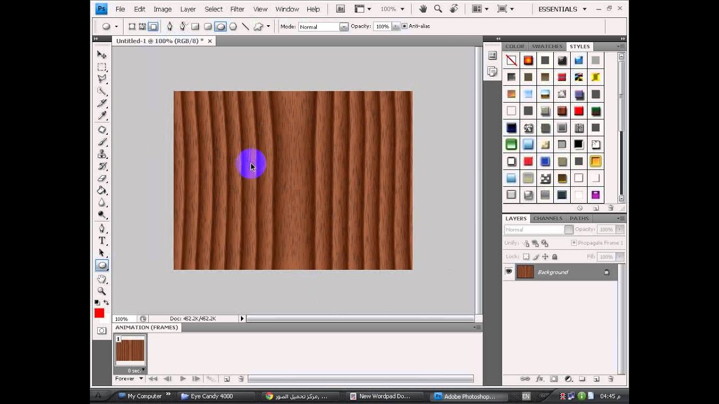Toggle Propagate Frame 1 checkbox
719x404 pixels.
pos(574,243)
